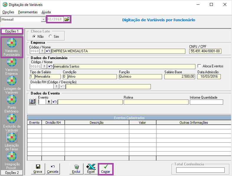This screenshot has height=176, width=232.
Task: Click the Cancela button
Action: point(53,169)
